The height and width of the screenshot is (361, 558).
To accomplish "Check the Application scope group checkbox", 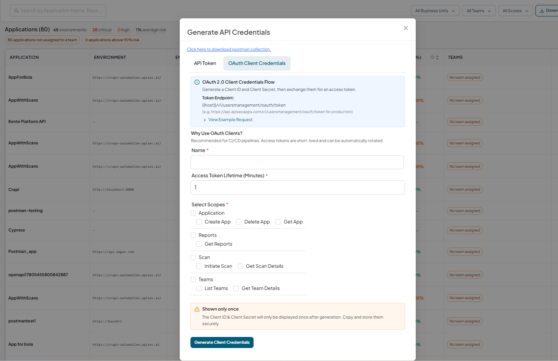I will pos(193,213).
